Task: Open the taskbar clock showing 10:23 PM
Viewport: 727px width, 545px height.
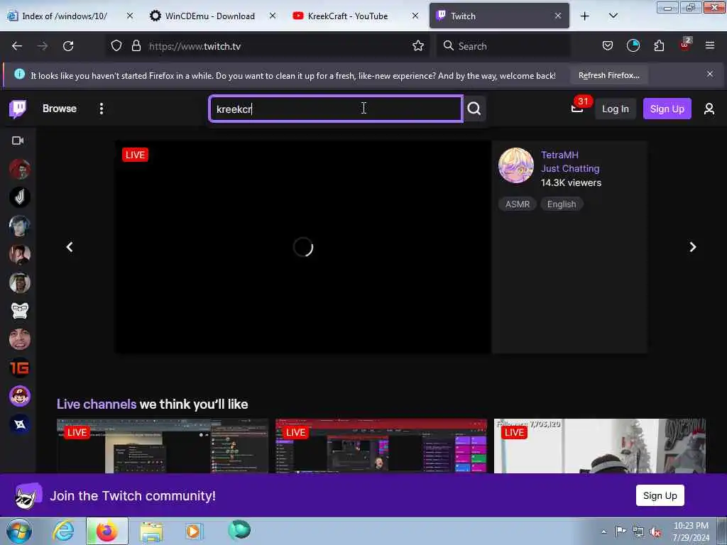Action: pyautogui.click(x=691, y=532)
